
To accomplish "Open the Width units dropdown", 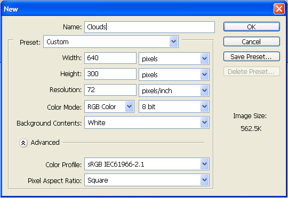I will point(174,59).
